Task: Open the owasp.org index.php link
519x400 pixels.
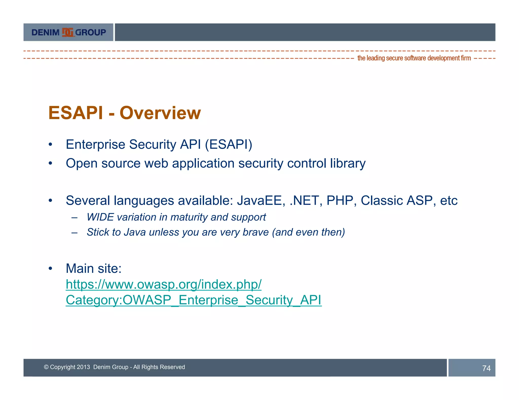Action: 163,284
